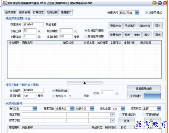Click 清空 button

point(147,35)
